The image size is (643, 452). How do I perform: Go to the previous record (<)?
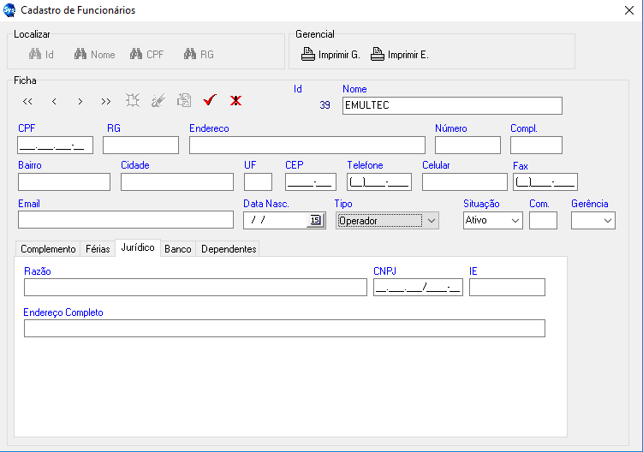[54, 101]
